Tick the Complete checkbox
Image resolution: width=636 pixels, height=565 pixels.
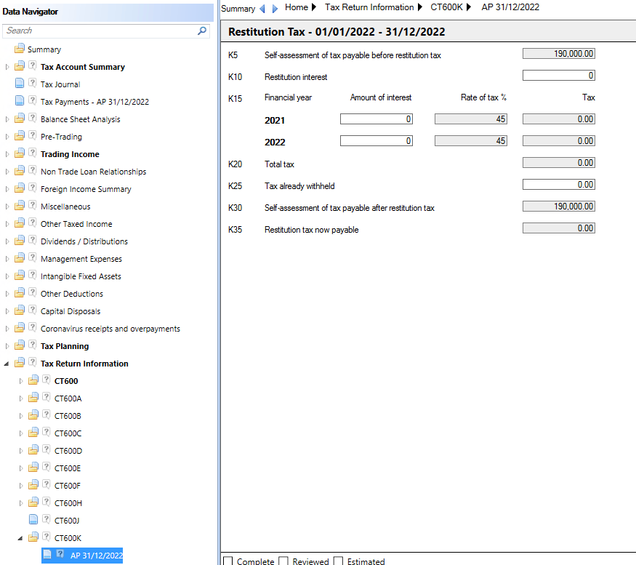(228, 561)
